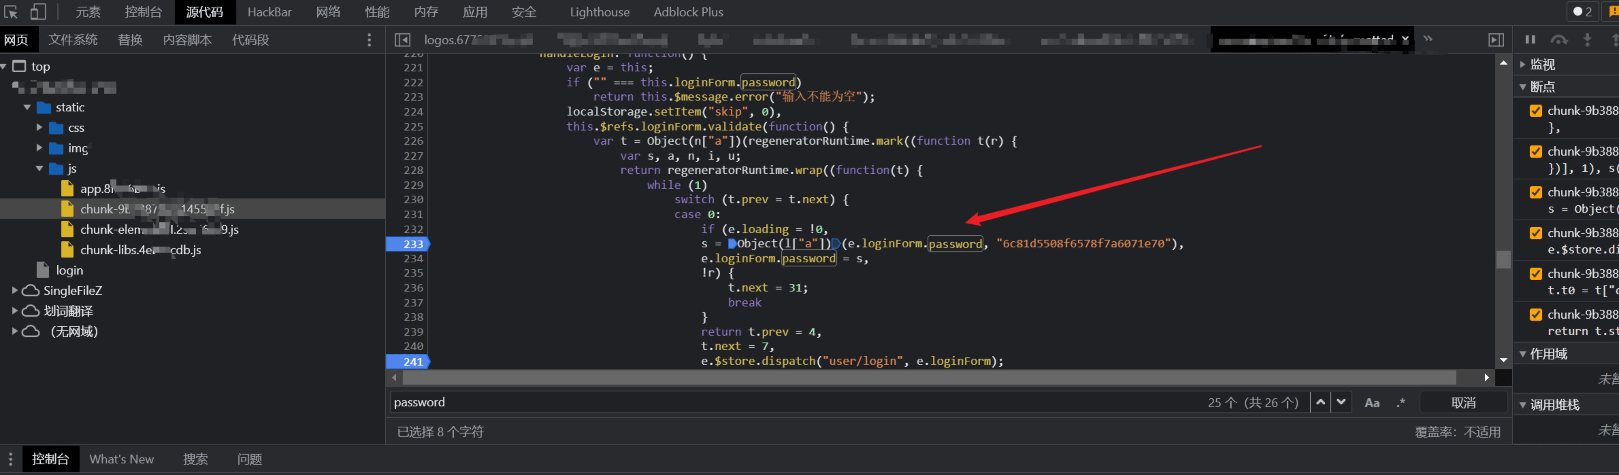Click the horizontal scrollbar under code
Image resolution: width=1619 pixels, height=475 pixels.
coord(929,377)
